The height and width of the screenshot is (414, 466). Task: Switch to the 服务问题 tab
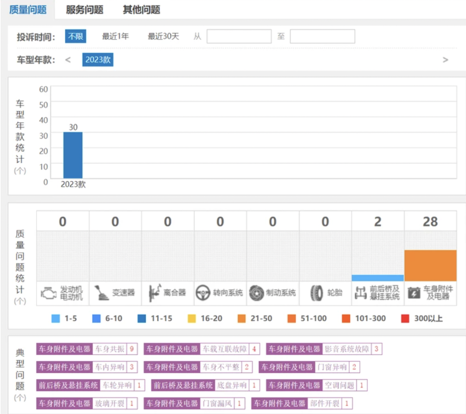(x=85, y=10)
